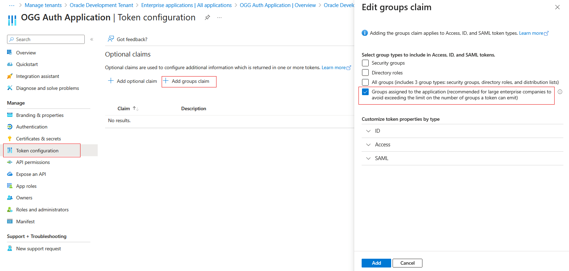Click the New support request person icon
The image size is (569, 271).
click(x=10, y=249)
